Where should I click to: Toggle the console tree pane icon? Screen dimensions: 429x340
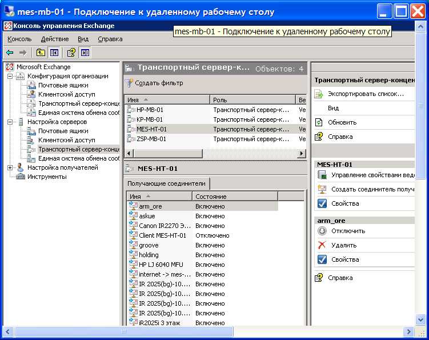tap(54, 53)
